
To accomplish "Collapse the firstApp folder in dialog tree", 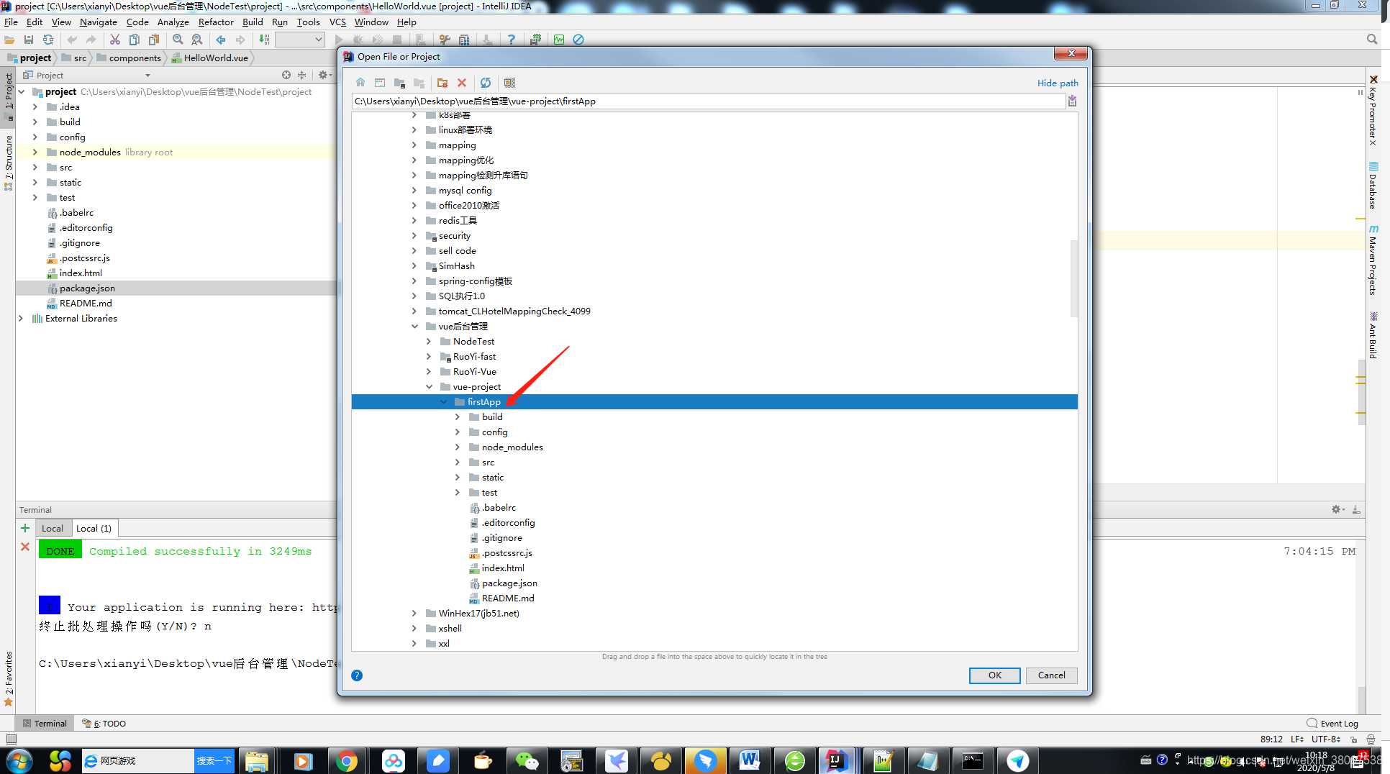I will tap(443, 402).
